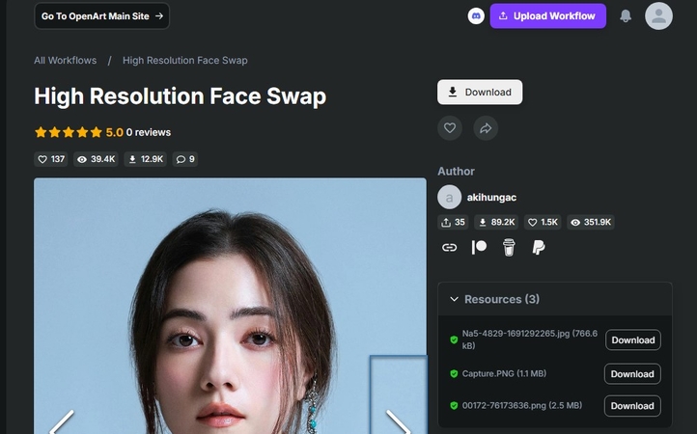
Task: Download the High Resolution Face Swap workflow
Action: (x=480, y=92)
